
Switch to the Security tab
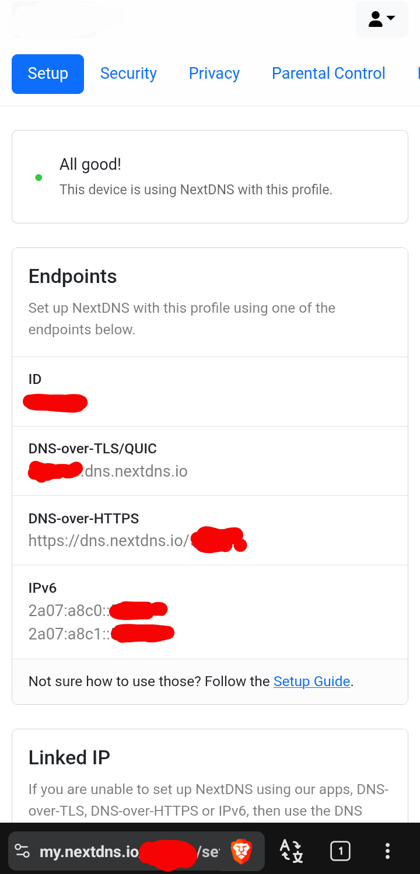click(128, 74)
